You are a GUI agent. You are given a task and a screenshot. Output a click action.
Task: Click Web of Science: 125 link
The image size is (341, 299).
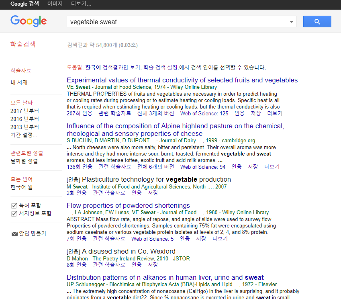click(204, 113)
